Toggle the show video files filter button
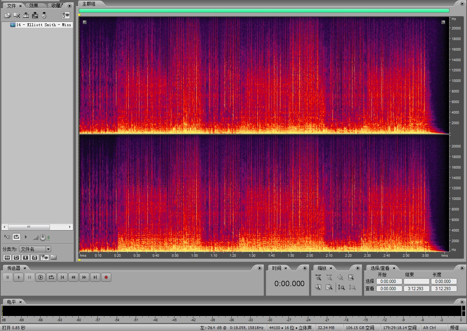The width and height of the screenshot is (467, 331). pos(26,257)
